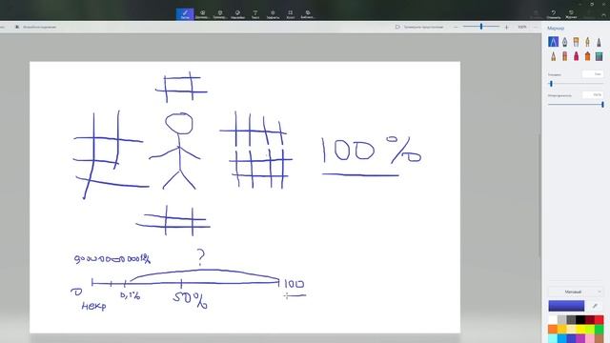Click the zoom slider handle
The image size is (610, 343).
(x=481, y=27)
